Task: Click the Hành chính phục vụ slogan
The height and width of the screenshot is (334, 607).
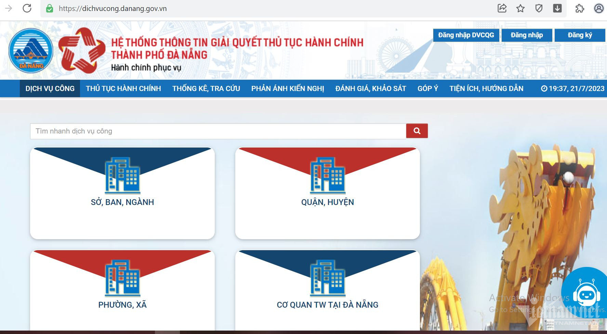Action: click(x=146, y=68)
